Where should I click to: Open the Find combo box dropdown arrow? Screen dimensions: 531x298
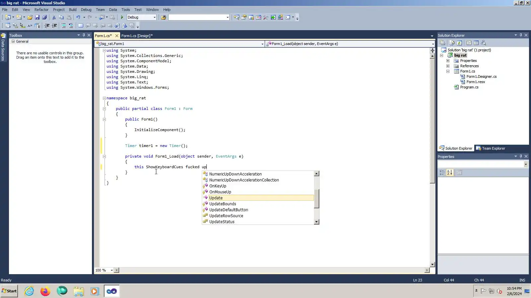(227, 17)
